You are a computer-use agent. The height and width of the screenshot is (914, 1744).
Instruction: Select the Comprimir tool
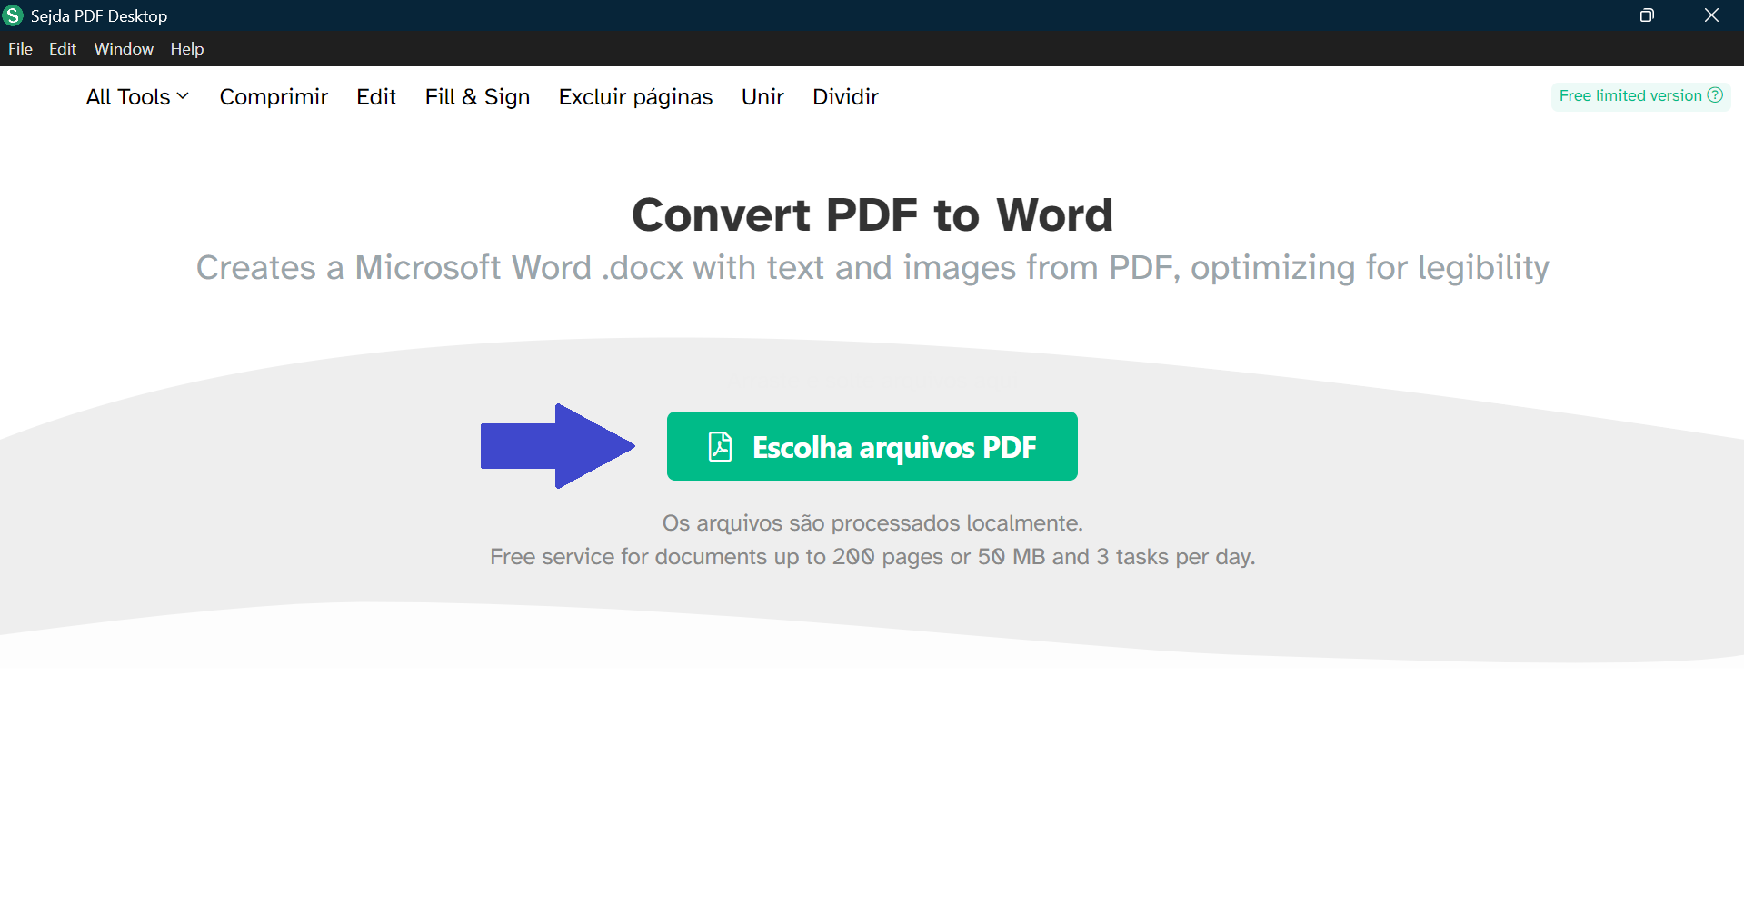tap(274, 96)
